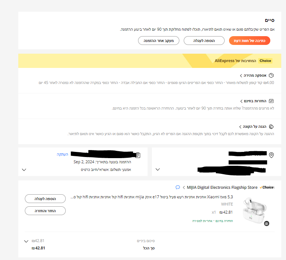Expand the subtotal price breakdown chevron
Viewport: 286px width, 260px height.
click(x=26, y=241)
